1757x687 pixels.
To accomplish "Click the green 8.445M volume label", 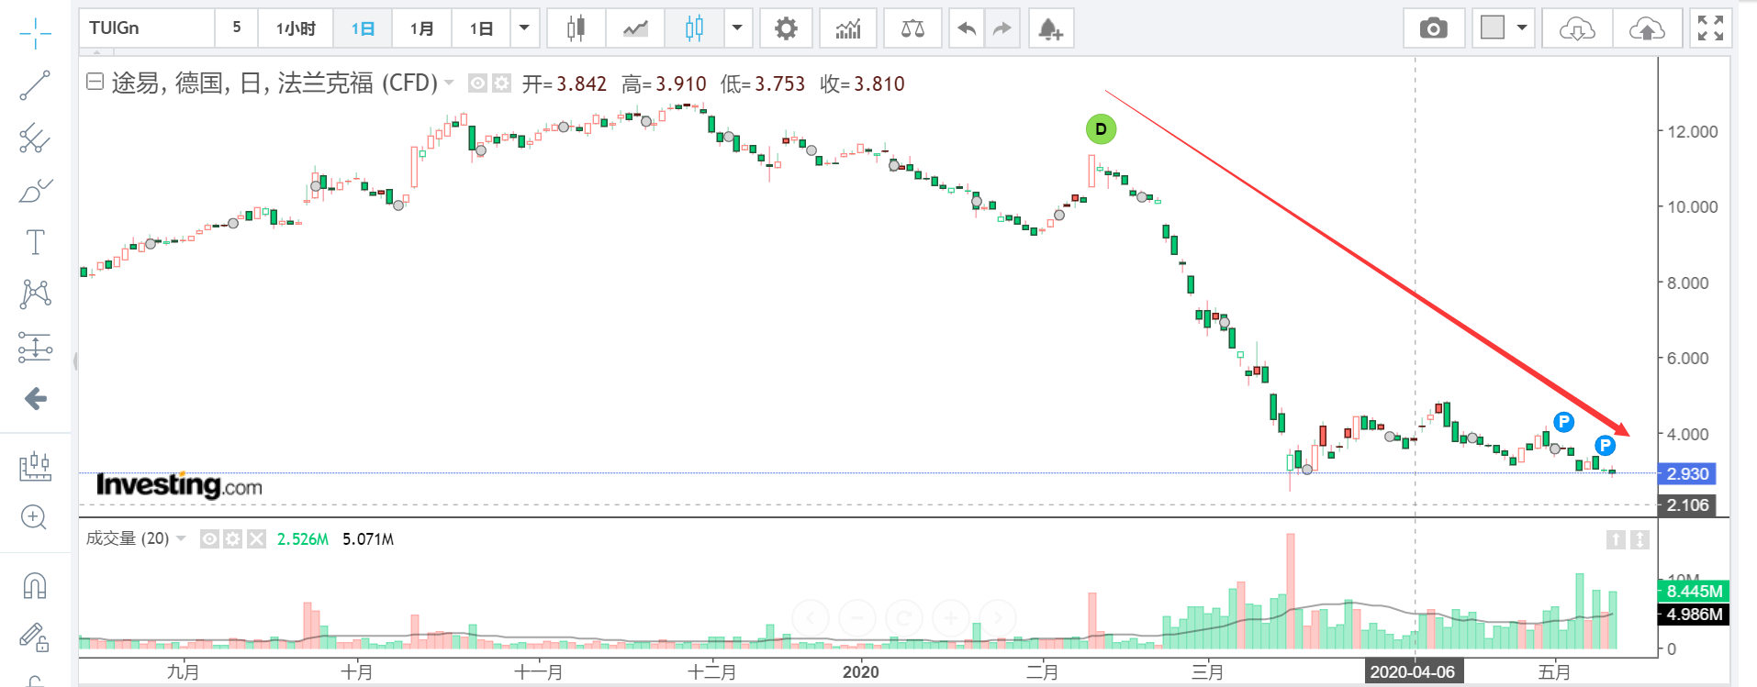I will (x=1693, y=592).
